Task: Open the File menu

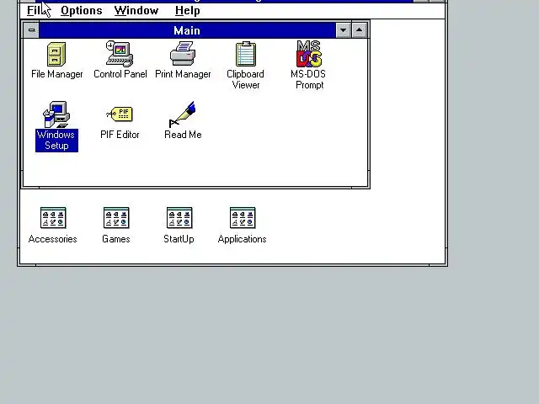Action: click(35, 11)
